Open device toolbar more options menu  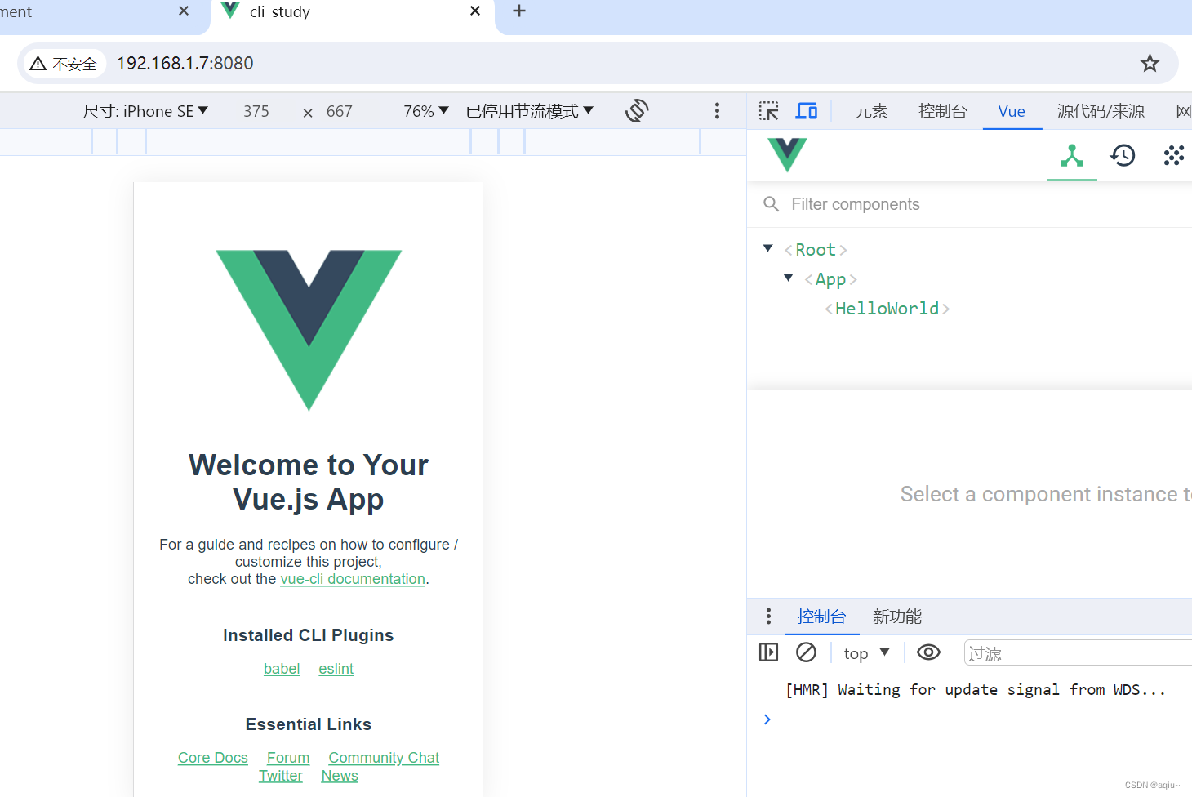pyautogui.click(x=717, y=111)
